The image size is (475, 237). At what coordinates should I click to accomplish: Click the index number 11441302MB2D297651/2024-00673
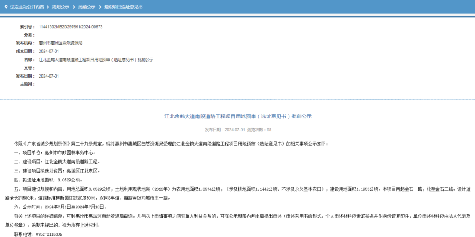point(70,27)
